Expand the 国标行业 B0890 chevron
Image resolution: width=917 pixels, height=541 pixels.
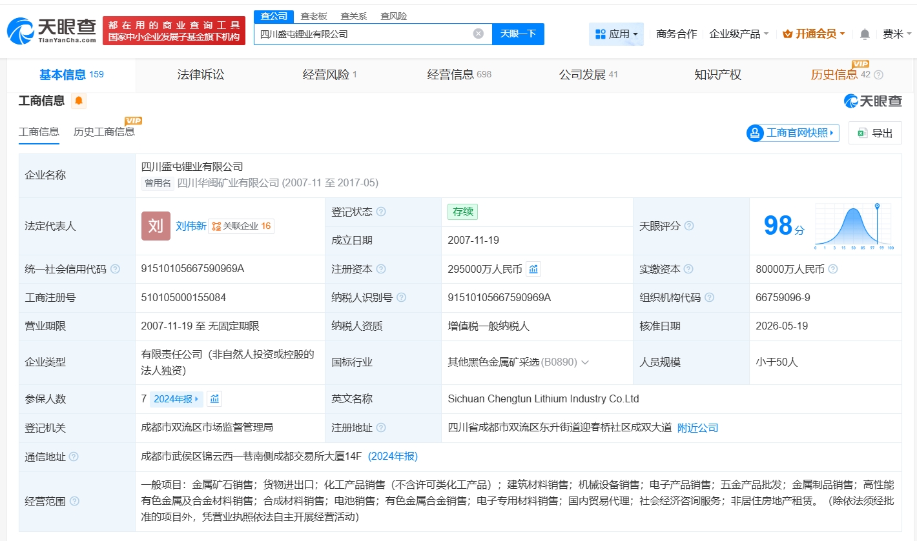(585, 362)
